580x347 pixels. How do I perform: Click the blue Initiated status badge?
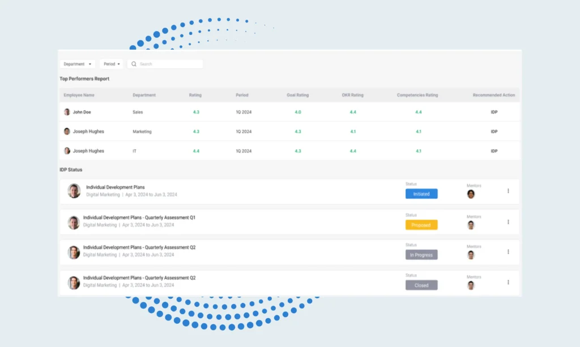tap(421, 194)
